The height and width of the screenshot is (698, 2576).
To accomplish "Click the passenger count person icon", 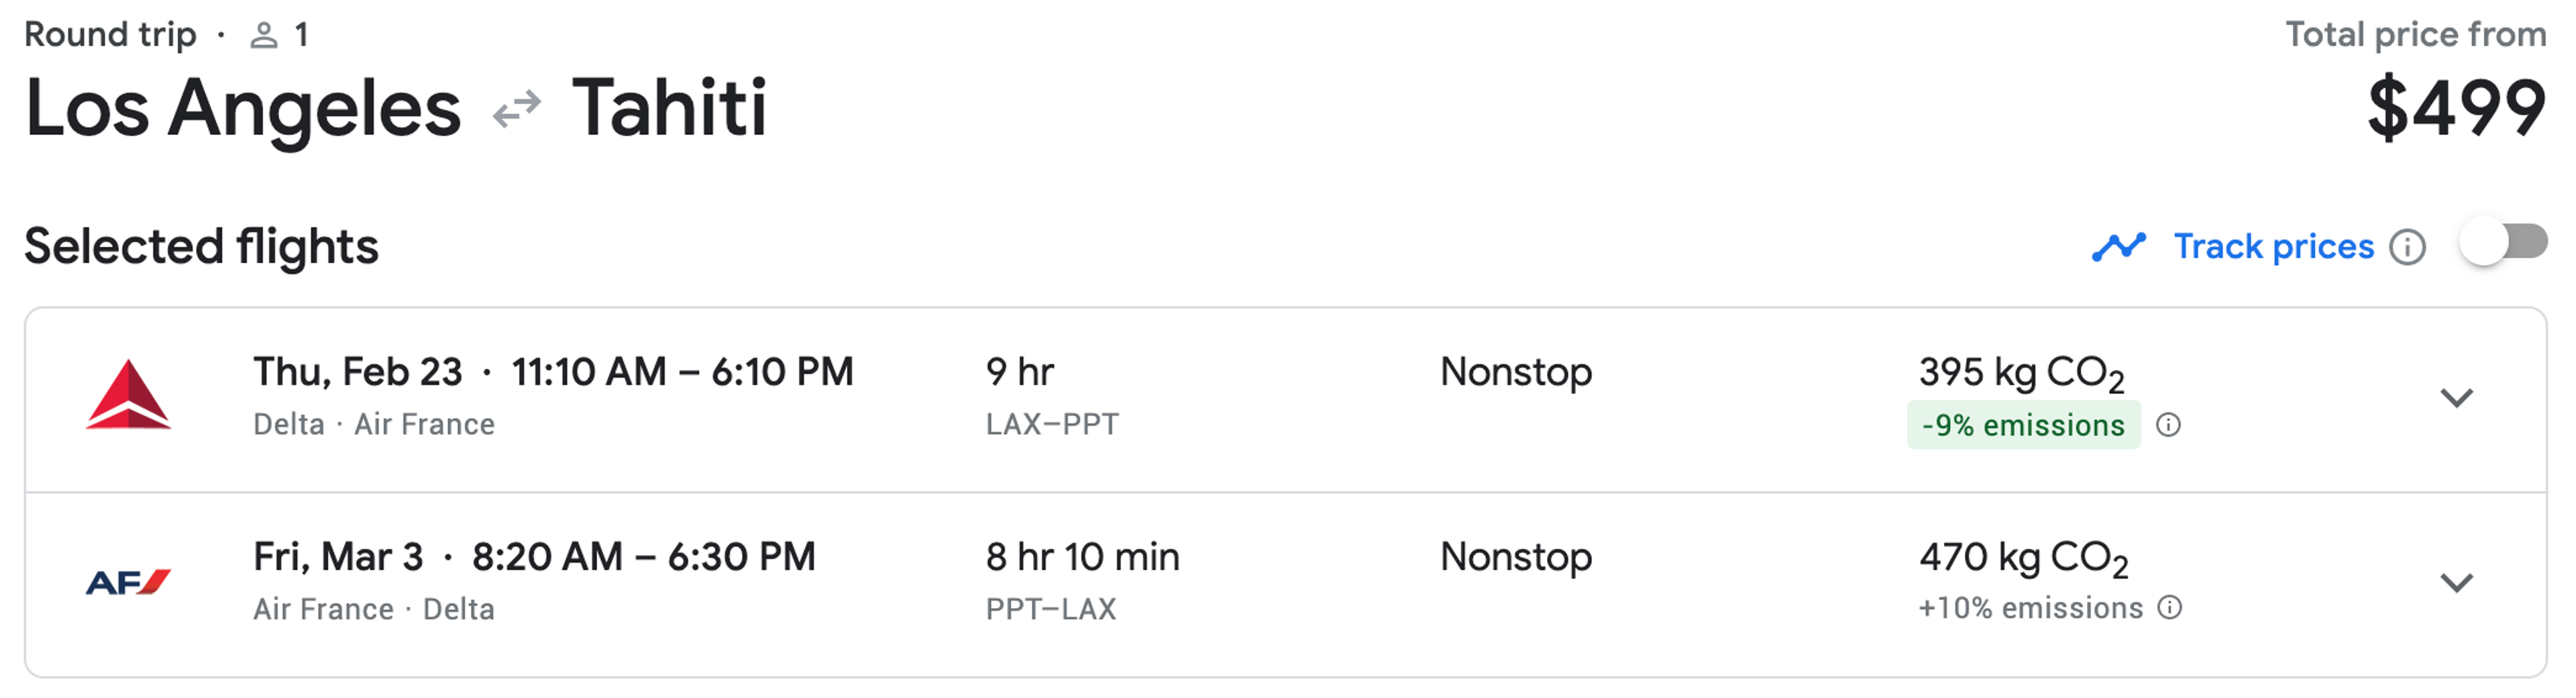I will click(263, 36).
